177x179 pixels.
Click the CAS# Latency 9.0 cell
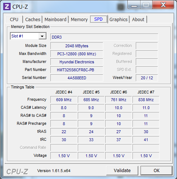[x=91, y=108]
